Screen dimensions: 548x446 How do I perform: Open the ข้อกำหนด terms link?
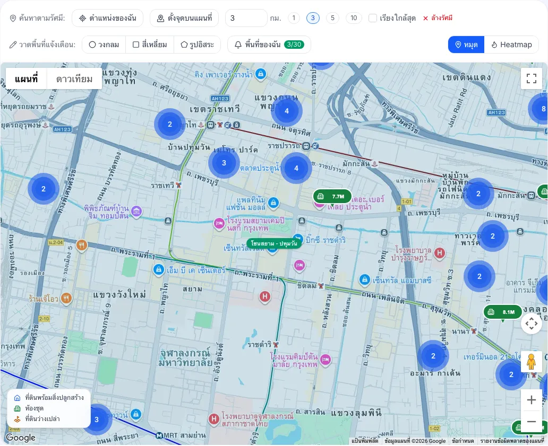[x=463, y=441]
